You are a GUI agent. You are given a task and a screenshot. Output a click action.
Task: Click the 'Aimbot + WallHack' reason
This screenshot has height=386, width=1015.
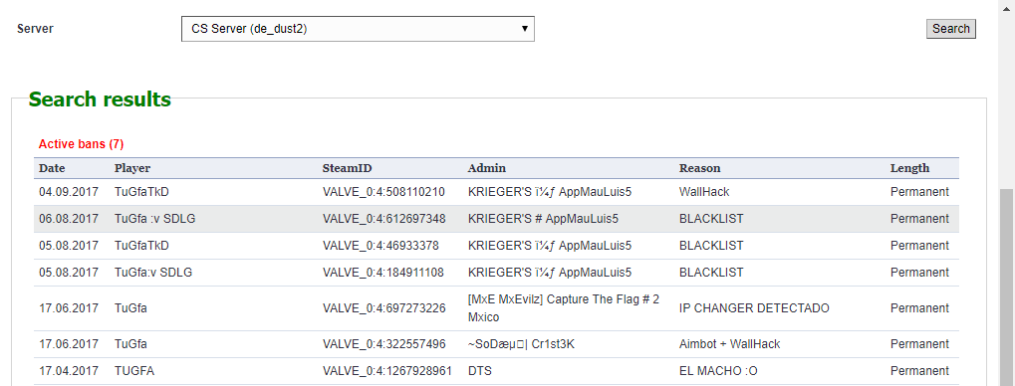pyautogui.click(x=729, y=344)
